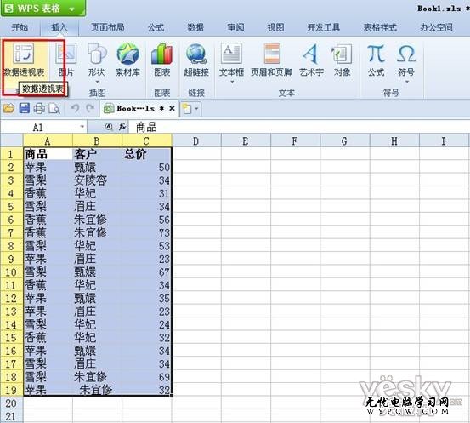This screenshot has height=423, width=470.
Task: Click the value 50 in row 2
Action: tap(146, 167)
